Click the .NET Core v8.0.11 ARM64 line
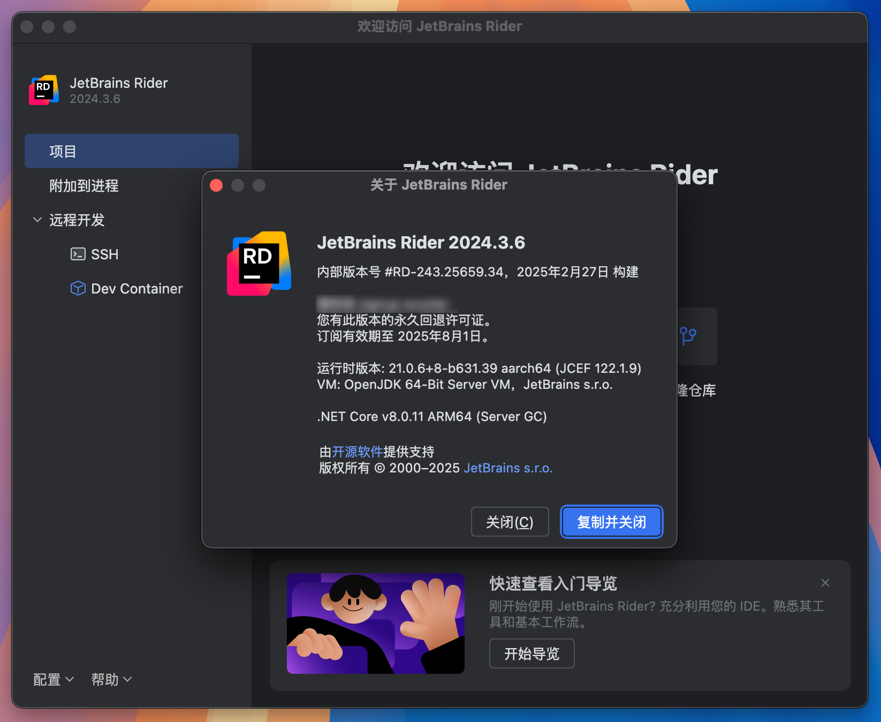 tap(432, 417)
